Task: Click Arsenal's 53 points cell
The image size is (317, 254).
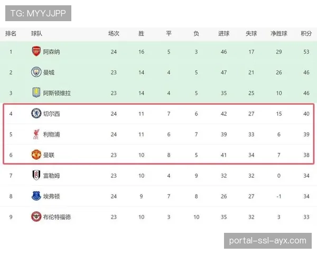Action: pyautogui.click(x=306, y=52)
